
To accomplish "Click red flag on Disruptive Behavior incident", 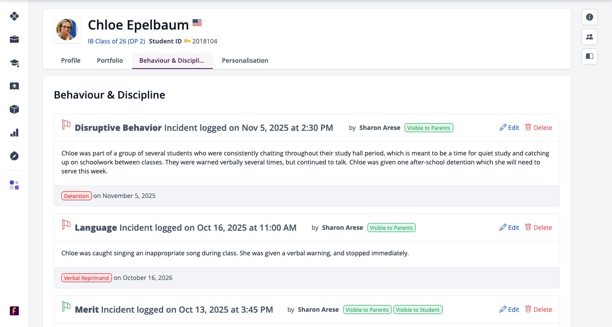I will pos(66,125).
